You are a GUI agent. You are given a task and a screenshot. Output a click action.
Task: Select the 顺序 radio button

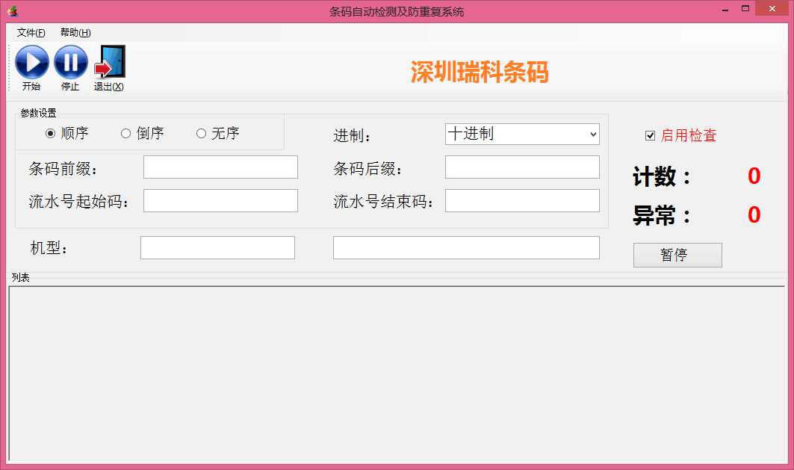(50, 134)
